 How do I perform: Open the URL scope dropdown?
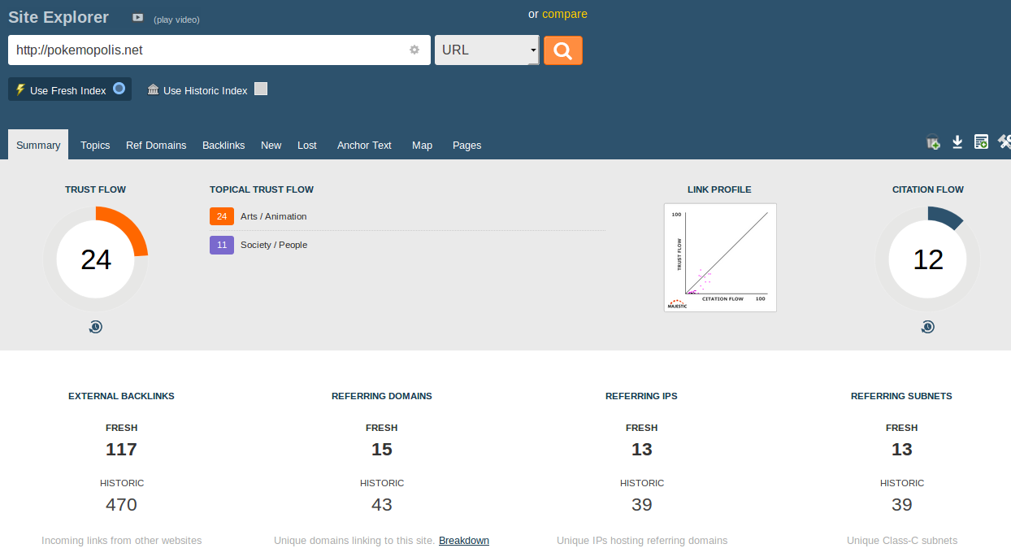pos(487,50)
